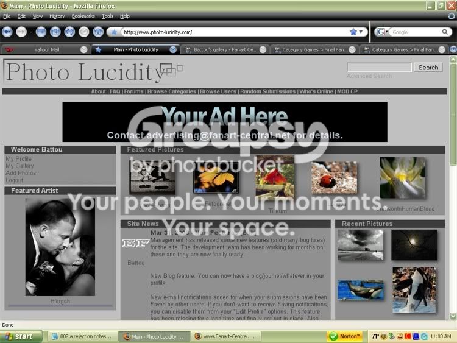
Task: Open the Edit menu
Action: tap(21, 16)
